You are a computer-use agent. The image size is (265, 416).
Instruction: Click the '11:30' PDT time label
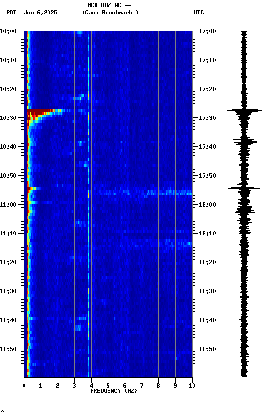[8, 291]
